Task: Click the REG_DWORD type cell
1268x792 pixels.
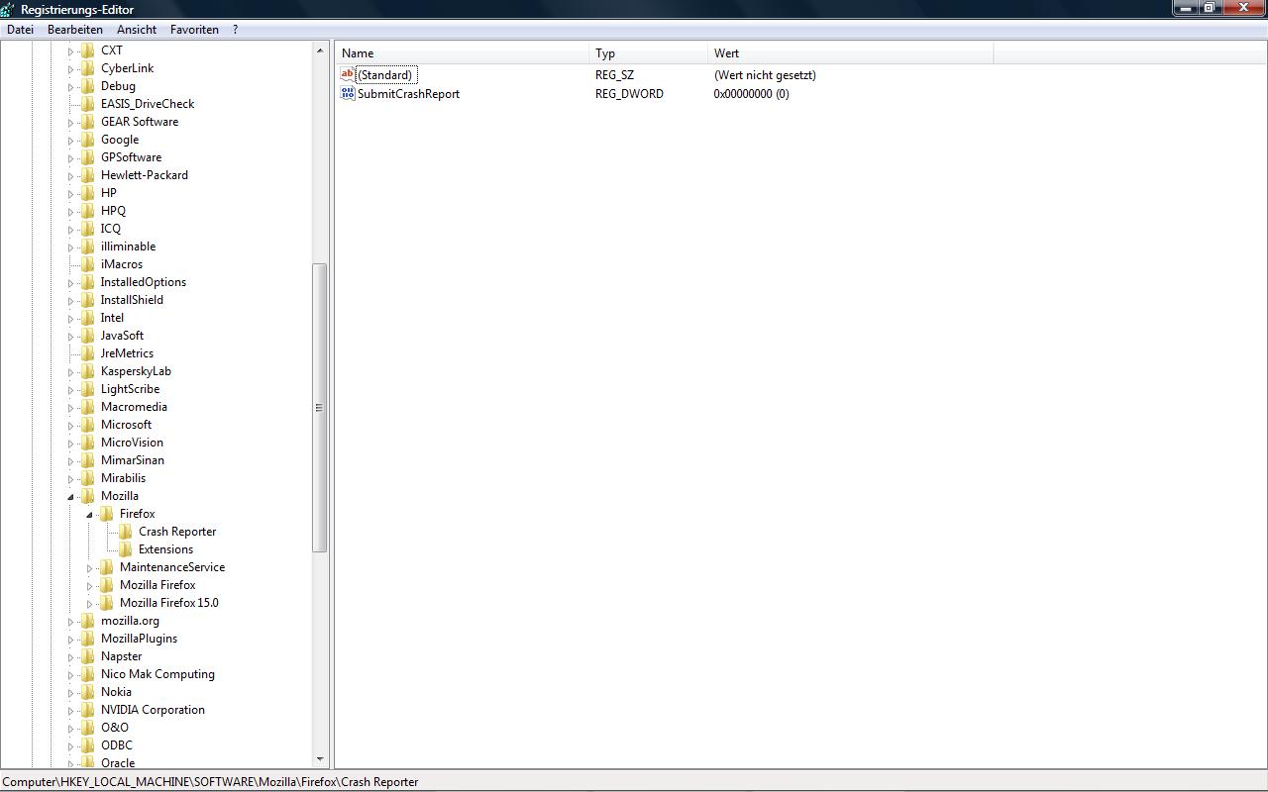Action: click(629, 94)
